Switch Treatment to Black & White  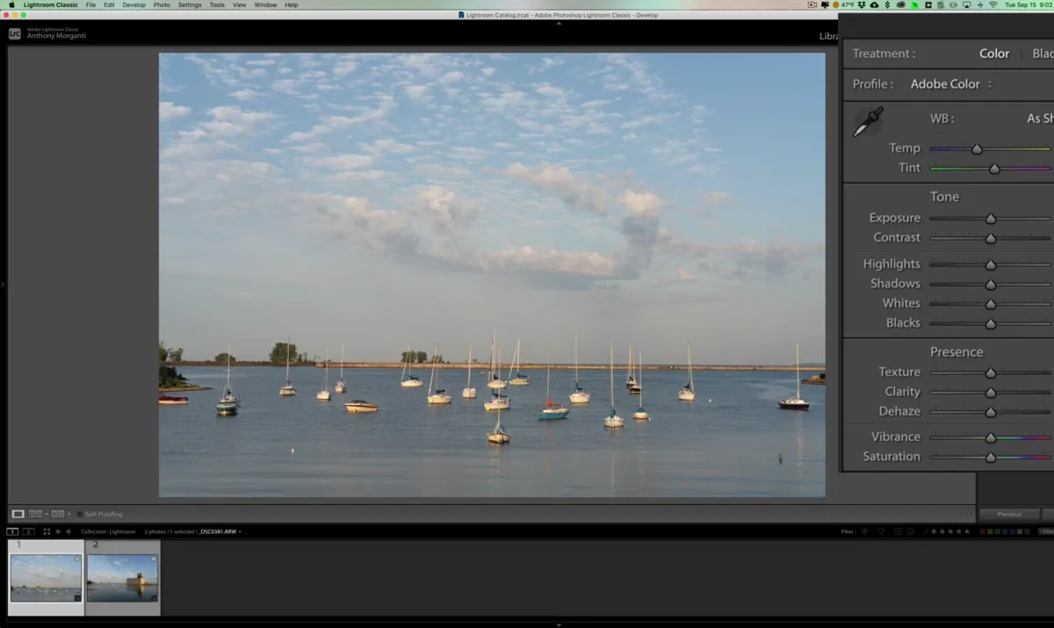coord(1045,53)
